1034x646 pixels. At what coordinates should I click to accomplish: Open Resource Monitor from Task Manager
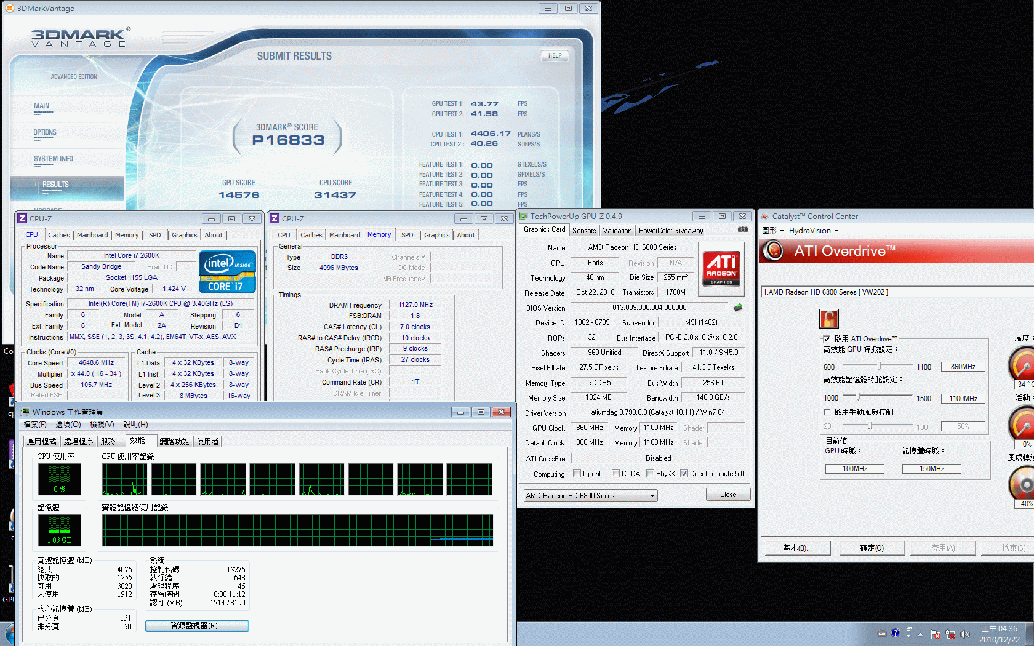point(197,626)
